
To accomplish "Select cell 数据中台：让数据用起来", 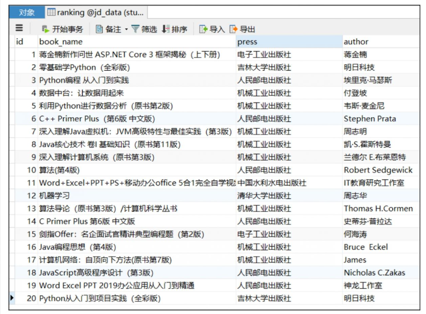I will coord(137,93).
